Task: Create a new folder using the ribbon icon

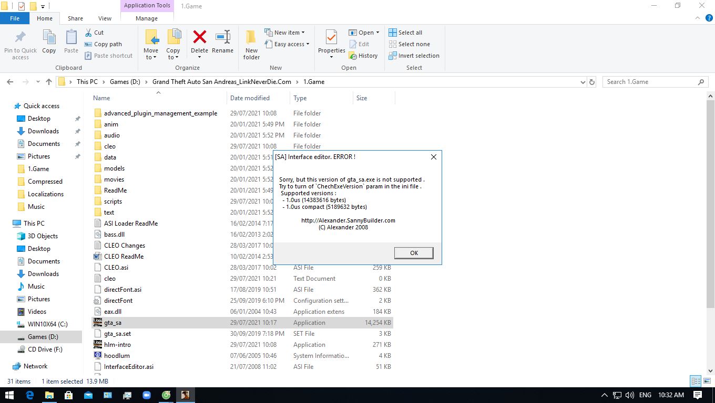Action: pos(251,41)
